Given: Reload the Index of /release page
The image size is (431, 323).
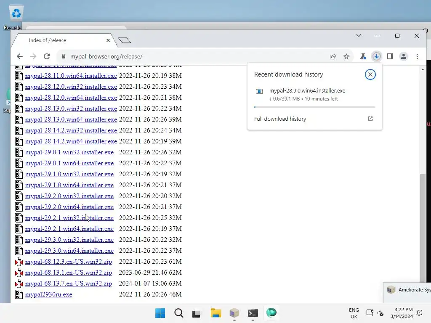Looking at the screenshot, I should coord(47,57).
